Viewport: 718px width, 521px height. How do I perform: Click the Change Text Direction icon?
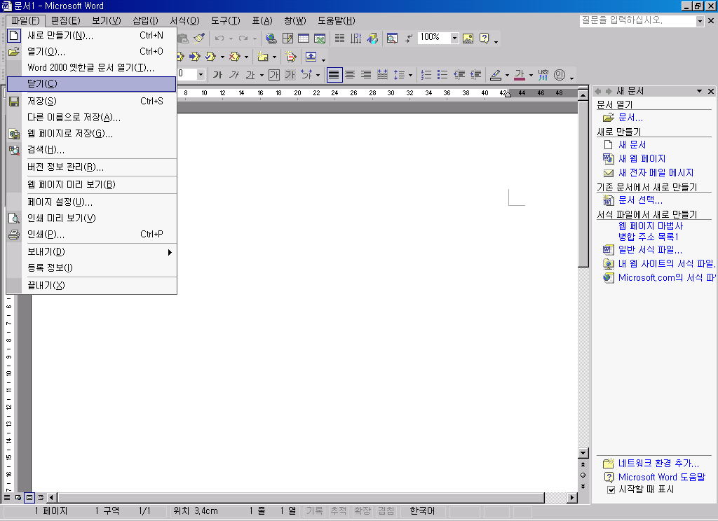355,38
